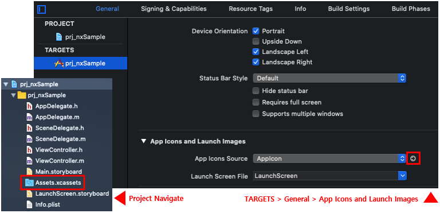Collapse App Icons and Launch Images section
This screenshot has width=440, height=213.
[x=144, y=141]
